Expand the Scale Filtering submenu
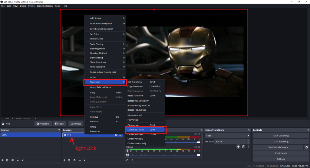The width and height of the screenshot is (310, 168). tap(105, 44)
